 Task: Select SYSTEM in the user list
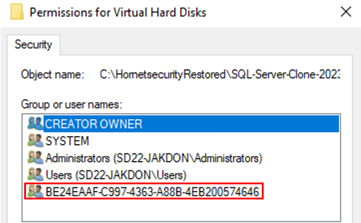pyautogui.click(x=67, y=141)
